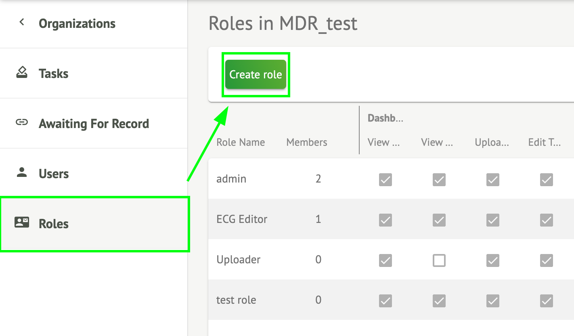Go to Awaiting For Record section
The height and width of the screenshot is (336, 574).
(94, 124)
